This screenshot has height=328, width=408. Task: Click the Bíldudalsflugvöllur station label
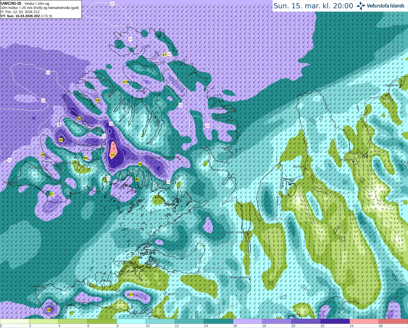[x=67, y=162]
